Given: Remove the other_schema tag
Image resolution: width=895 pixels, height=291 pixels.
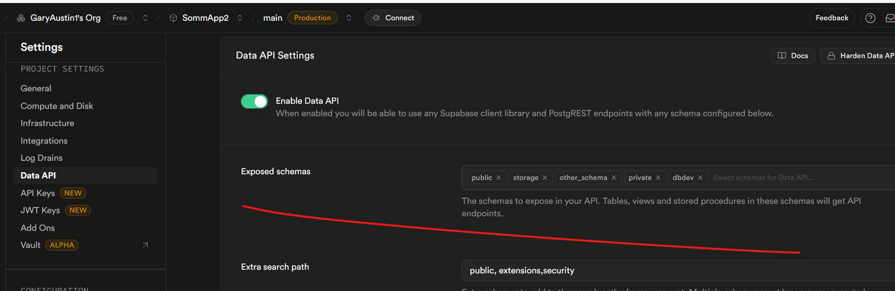Looking at the screenshot, I should 614,177.
